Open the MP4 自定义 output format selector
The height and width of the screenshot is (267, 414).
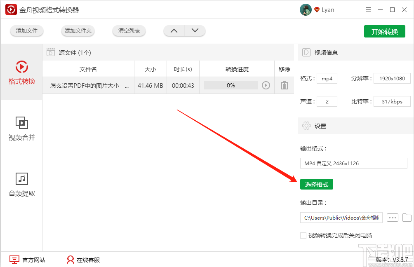click(353, 163)
